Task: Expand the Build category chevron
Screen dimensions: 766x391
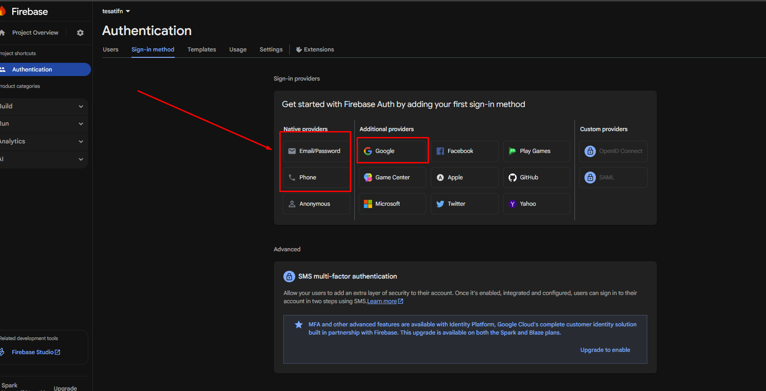Action: pos(81,107)
